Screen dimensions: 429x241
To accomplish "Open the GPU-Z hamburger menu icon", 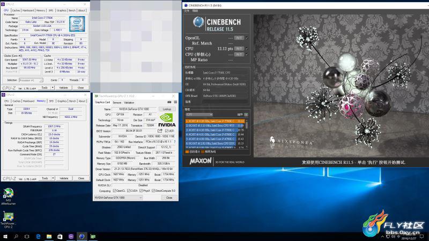I will pos(175,102).
